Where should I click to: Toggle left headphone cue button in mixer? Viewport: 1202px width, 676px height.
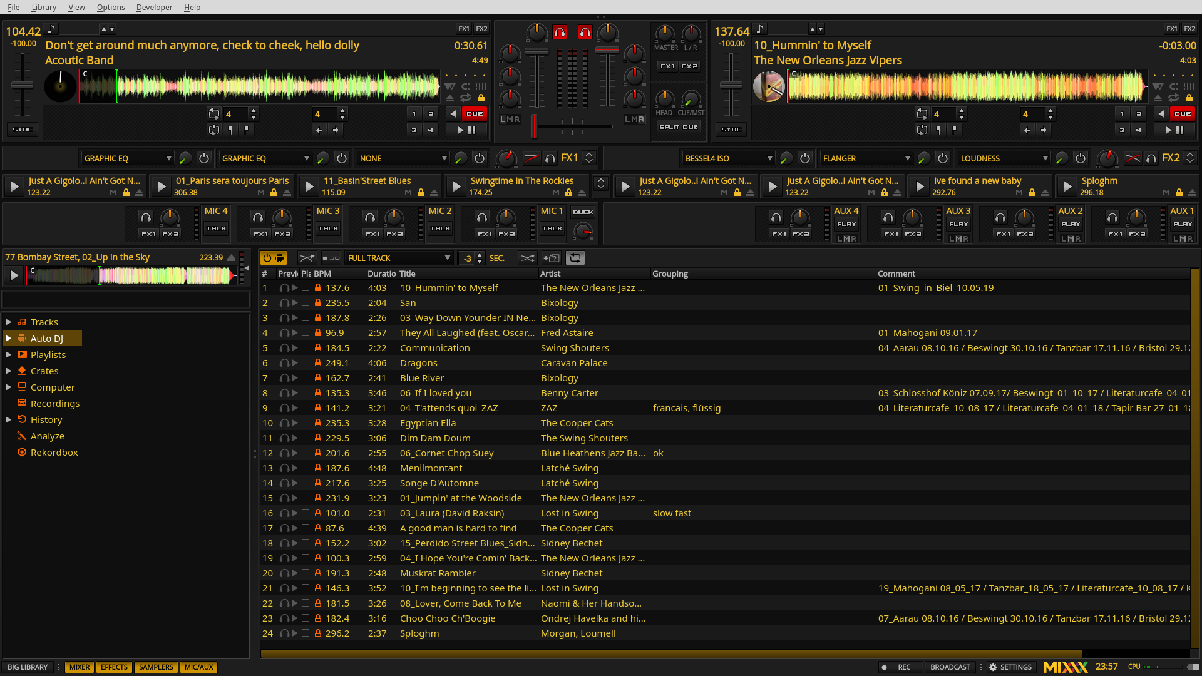(560, 32)
